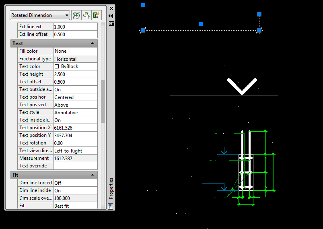Click the empty Text override field
The height and width of the screenshot is (229, 323).
[x=75, y=166]
